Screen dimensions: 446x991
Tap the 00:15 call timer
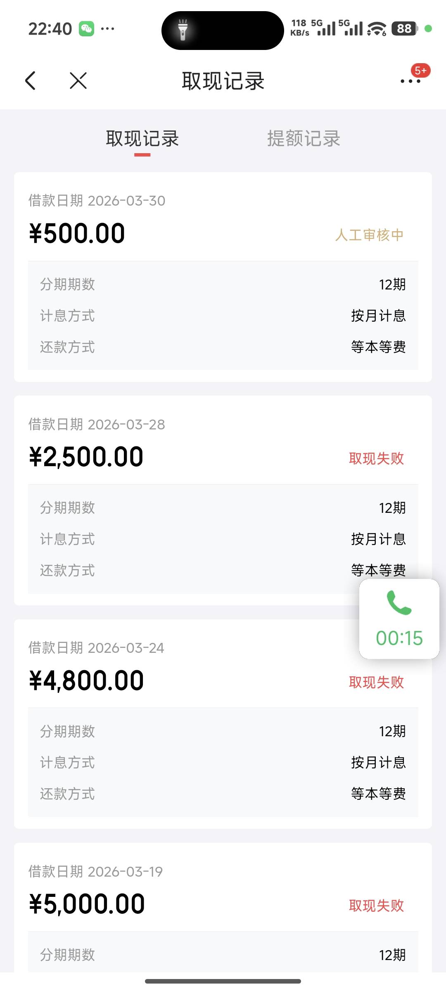tap(399, 638)
